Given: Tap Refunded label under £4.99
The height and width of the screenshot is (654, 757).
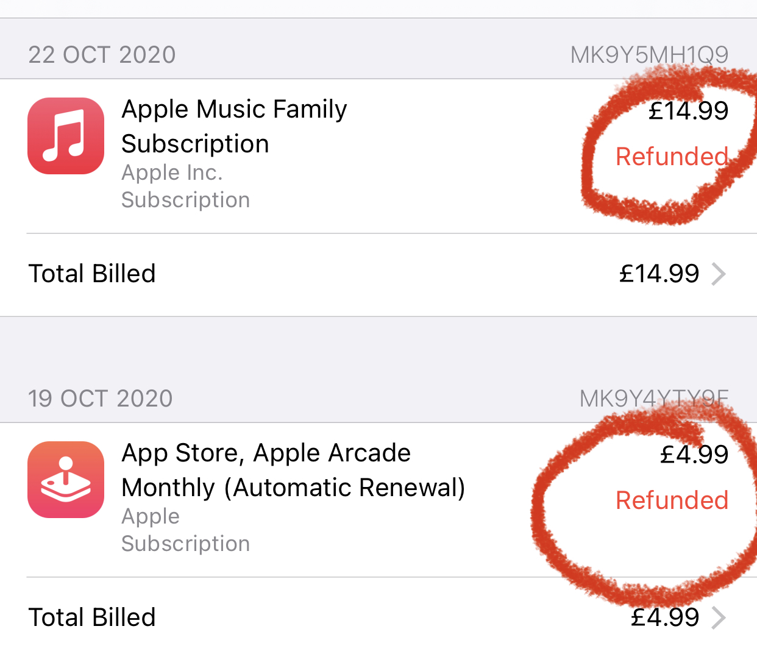Looking at the screenshot, I should tap(672, 500).
